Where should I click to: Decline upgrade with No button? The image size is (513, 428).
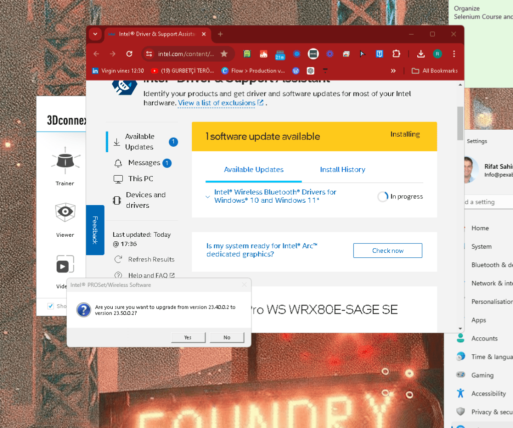(x=227, y=337)
